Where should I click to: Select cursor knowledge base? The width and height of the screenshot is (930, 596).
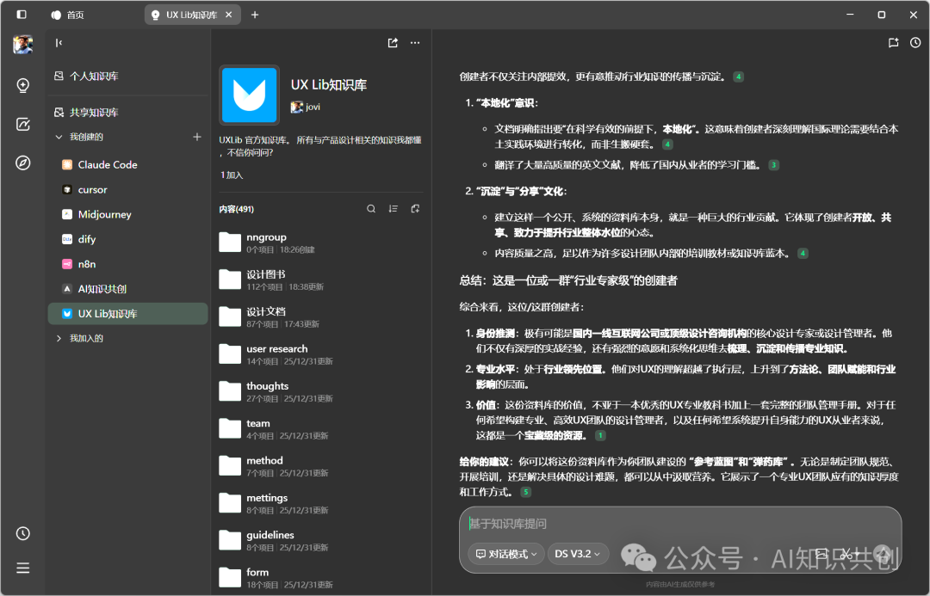point(127,189)
